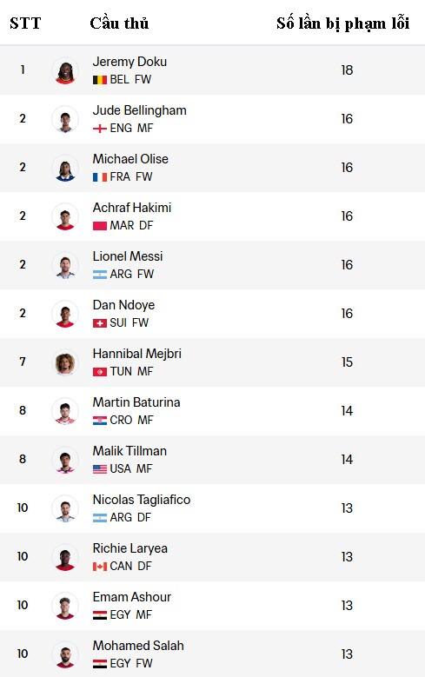Click the Tunisia flag beside TUN

100,372
